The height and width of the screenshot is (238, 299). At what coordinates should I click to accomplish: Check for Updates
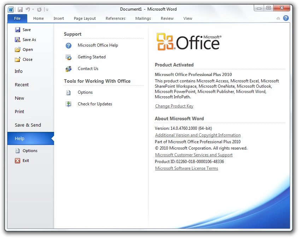pyautogui.click(x=94, y=104)
